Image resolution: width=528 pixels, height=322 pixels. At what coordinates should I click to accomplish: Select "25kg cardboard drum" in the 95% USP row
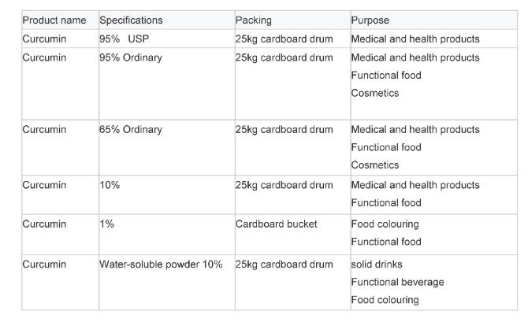point(284,39)
